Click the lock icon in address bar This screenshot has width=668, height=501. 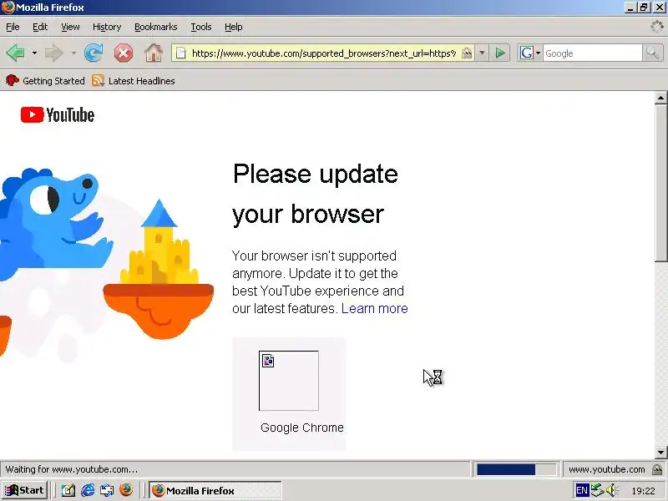tap(467, 53)
